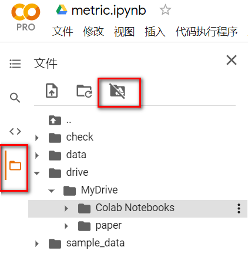
Task: Expand the check folder
Action: click(37, 138)
